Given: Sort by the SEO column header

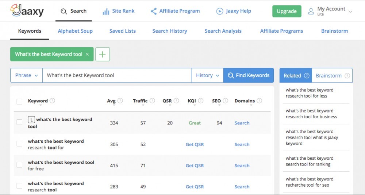Looking at the screenshot, I should [216, 101].
